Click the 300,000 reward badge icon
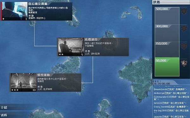This screenshot has height=118, width=190. coord(184,29)
